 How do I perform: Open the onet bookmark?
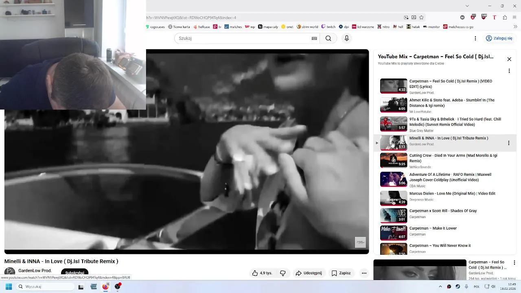point(287,27)
